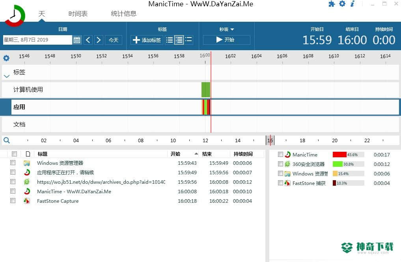The image size is (401, 262).
Task: Click the browser icon of the jb51 URL row
Action: tap(27, 182)
